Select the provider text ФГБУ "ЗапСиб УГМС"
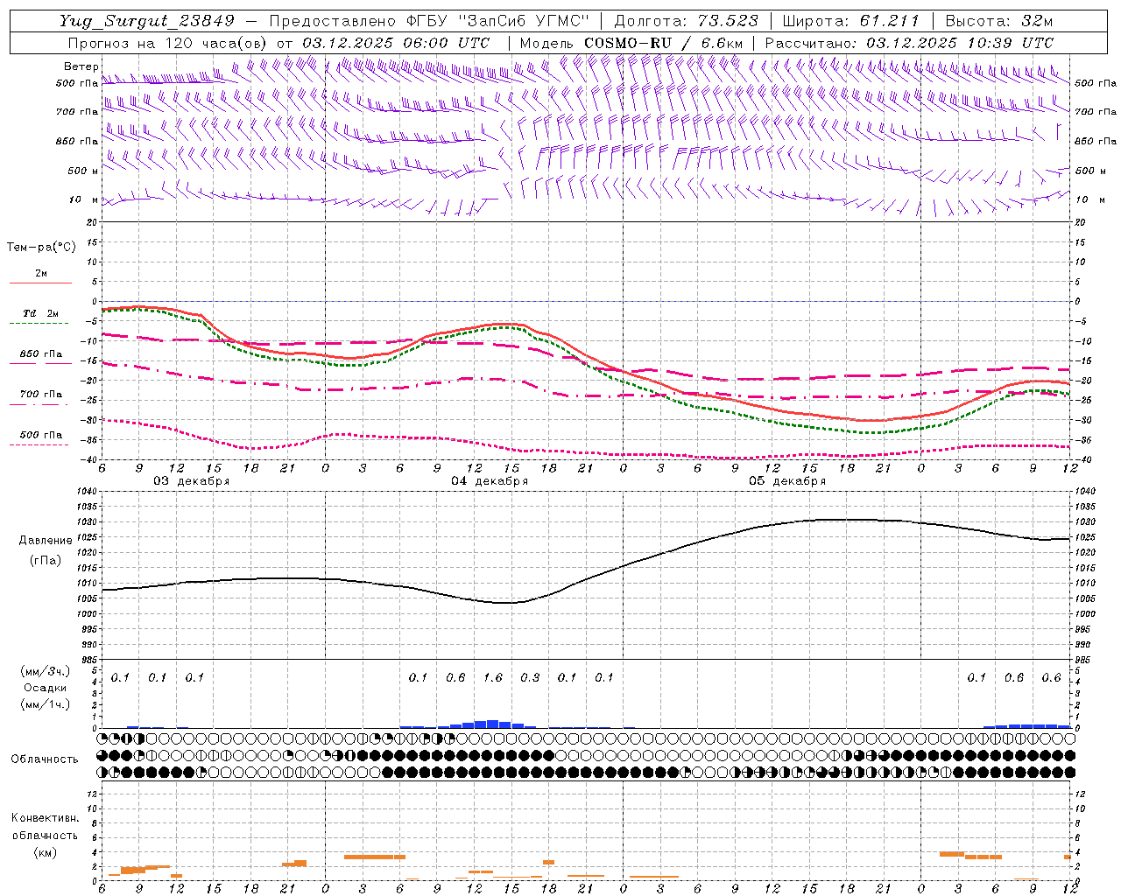The height and width of the screenshot is (896, 1121). 499,21
